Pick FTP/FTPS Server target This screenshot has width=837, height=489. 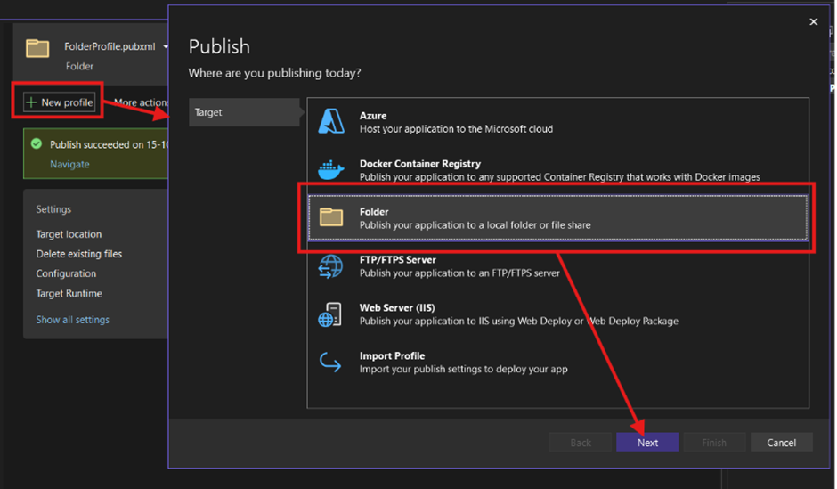(x=557, y=265)
